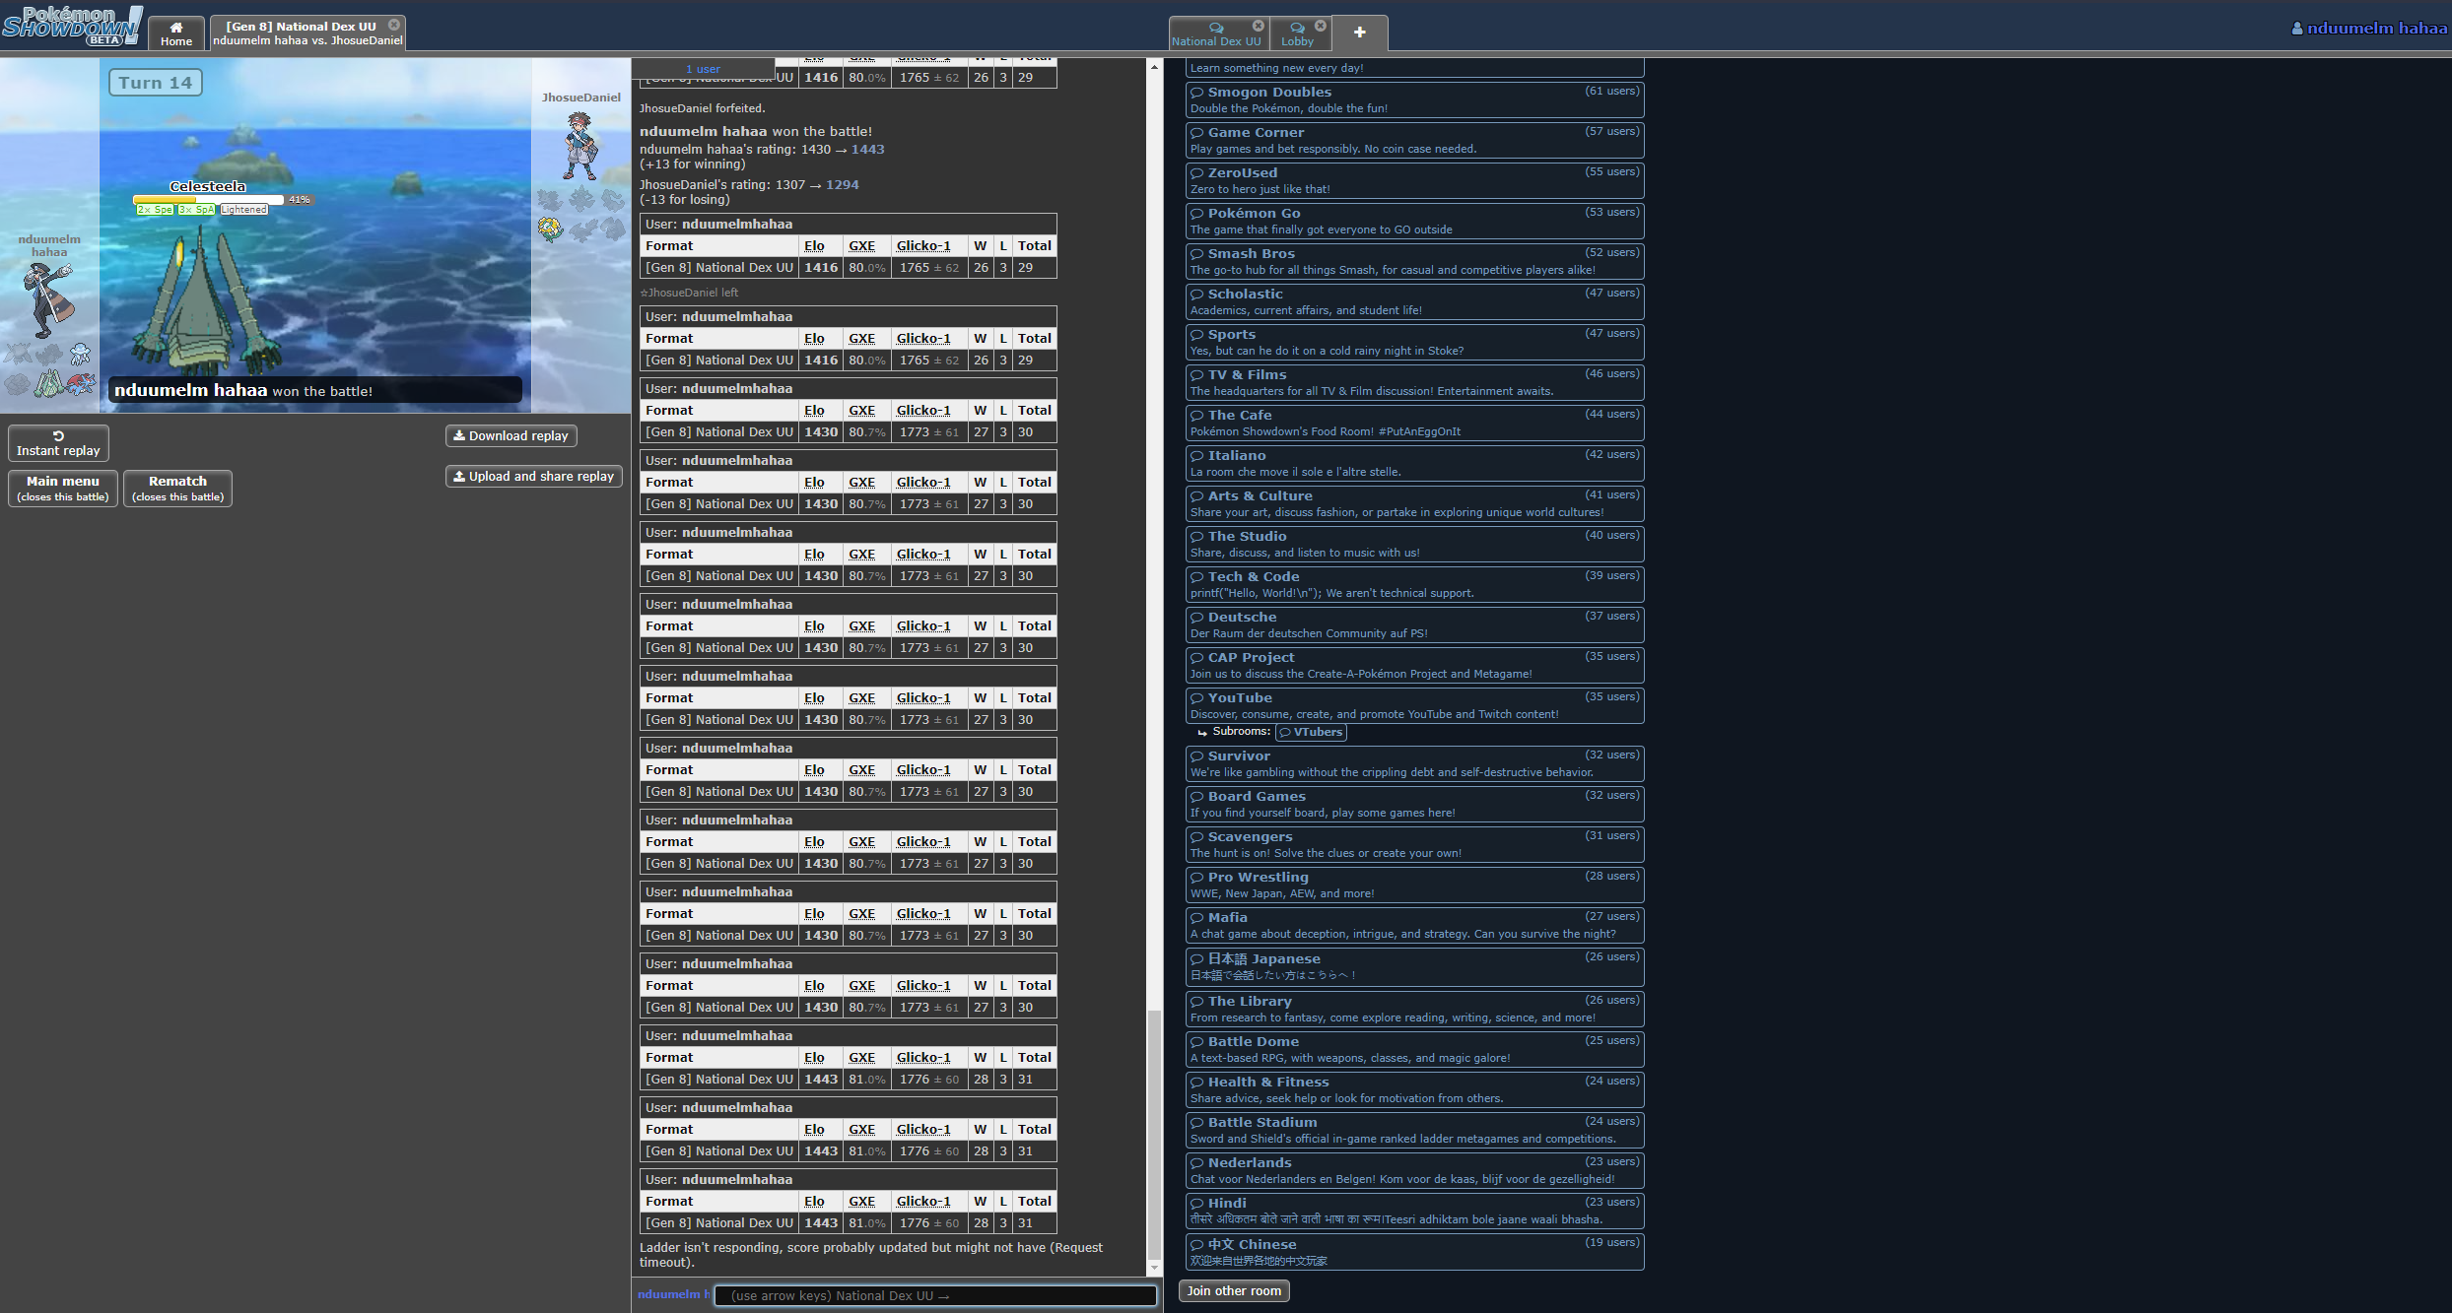Join the Pro Wrestling room
This screenshot has height=1313, width=2452.
coord(1414,885)
